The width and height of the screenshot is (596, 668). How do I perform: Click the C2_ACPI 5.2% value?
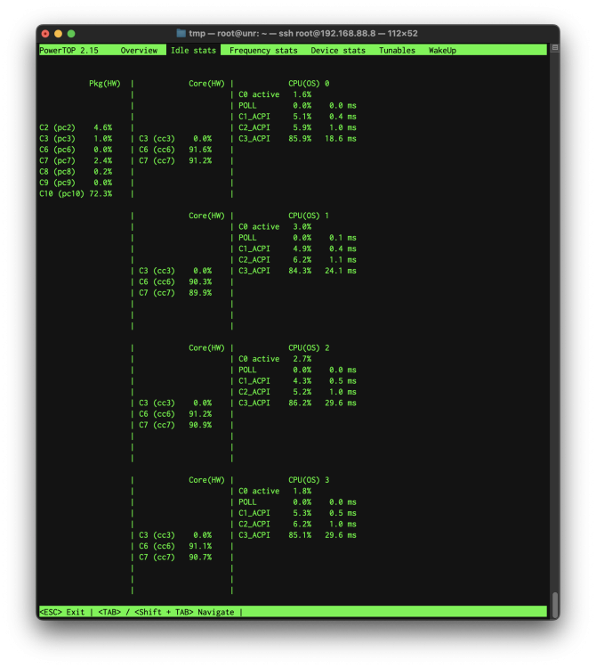pos(302,392)
